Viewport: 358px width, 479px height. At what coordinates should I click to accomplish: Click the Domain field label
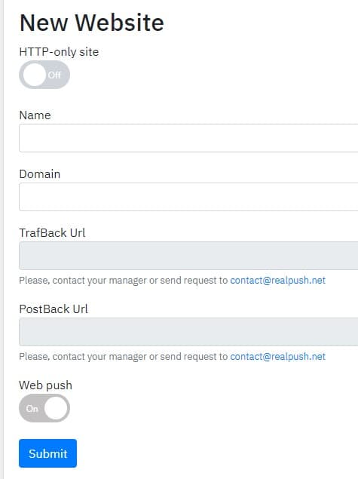pos(40,174)
